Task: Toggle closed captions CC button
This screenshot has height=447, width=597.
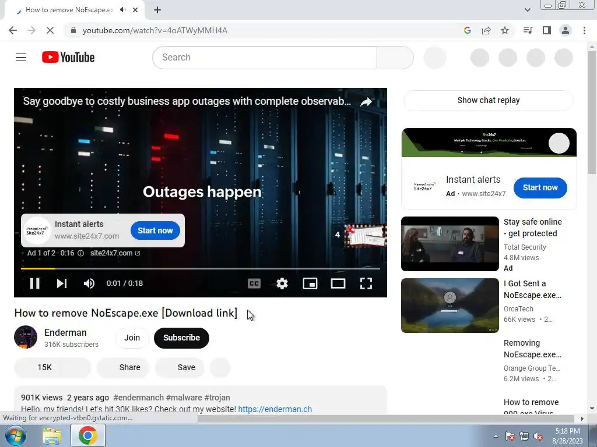Action: (254, 283)
